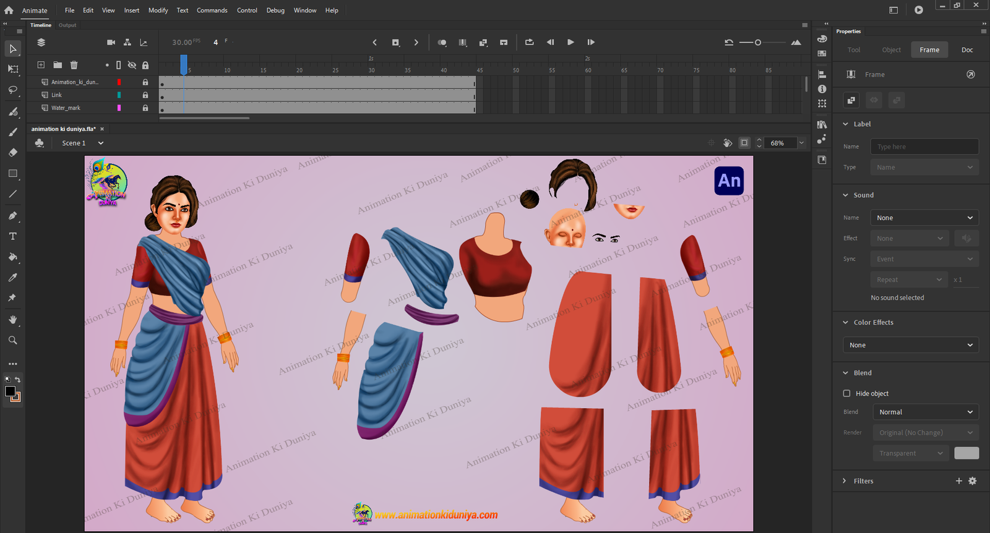Switch to the Doc properties tab
Image resolution: width=990 pixels, height=533 pixels.
coord(967,50)
